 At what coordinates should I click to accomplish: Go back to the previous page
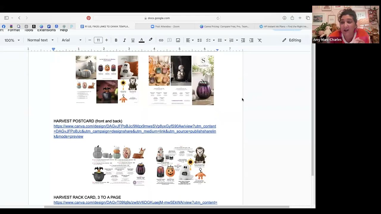pos(19,18)
